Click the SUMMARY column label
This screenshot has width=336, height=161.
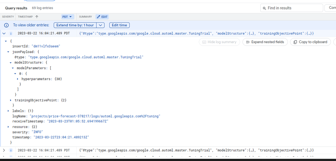click(x=85, y=17)
